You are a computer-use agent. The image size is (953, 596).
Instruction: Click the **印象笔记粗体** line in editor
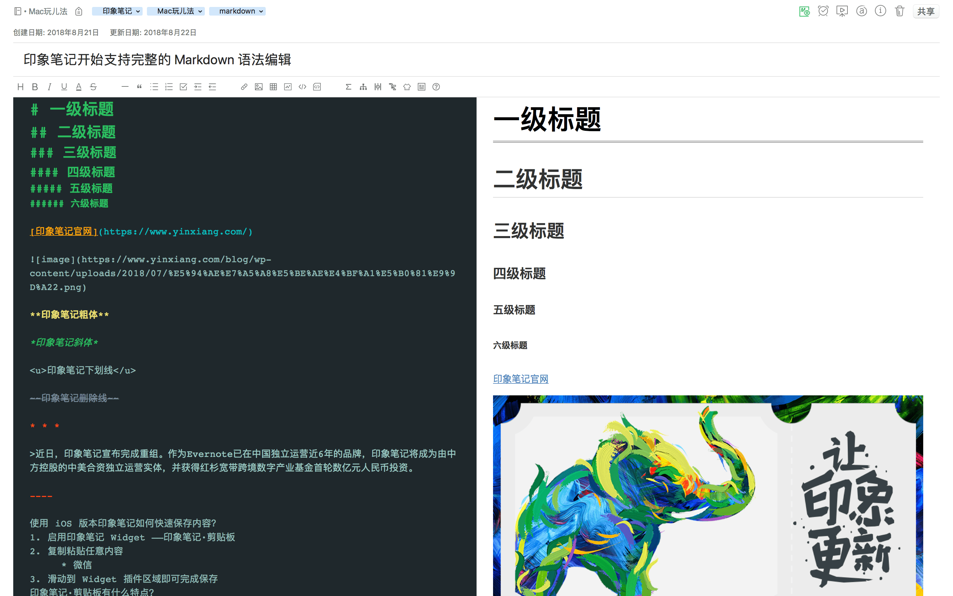pyautogui.click(x=70, y=315)
